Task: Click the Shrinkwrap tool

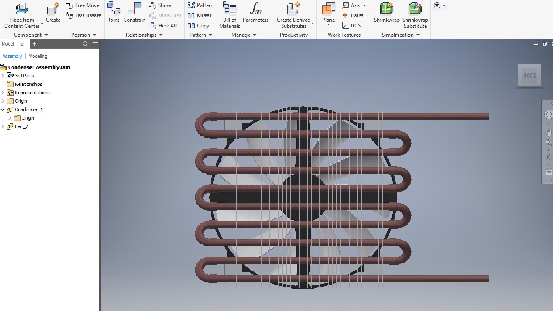Action: (x=387, y=12)
